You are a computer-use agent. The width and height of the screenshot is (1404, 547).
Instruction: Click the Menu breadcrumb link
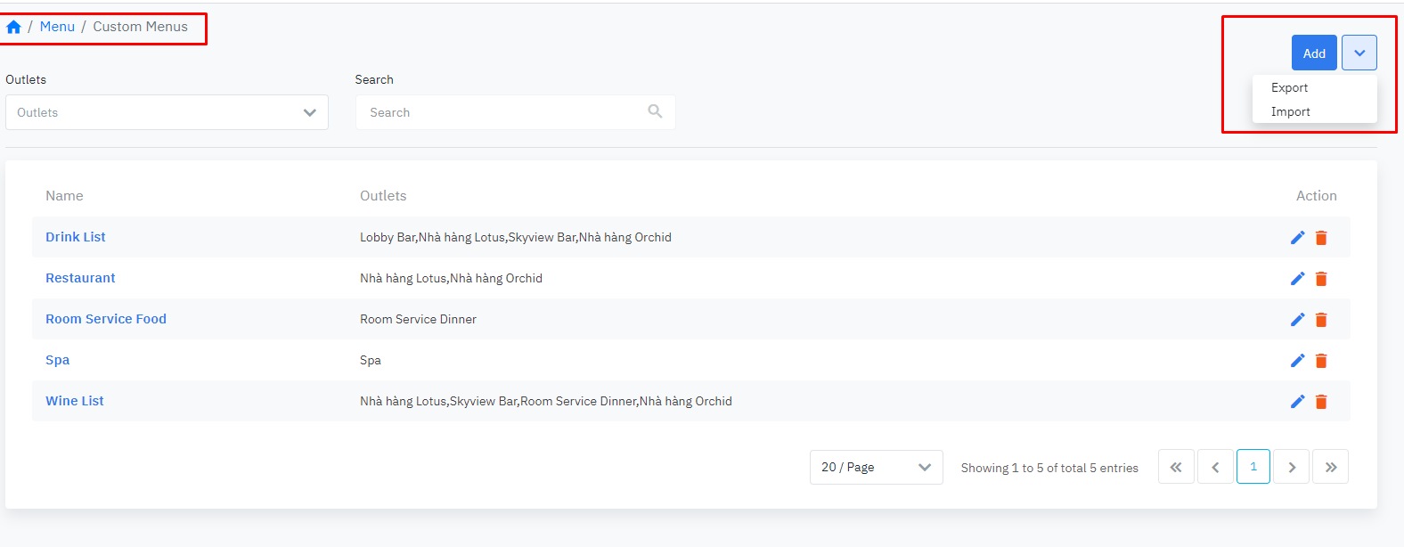point(57,27)
